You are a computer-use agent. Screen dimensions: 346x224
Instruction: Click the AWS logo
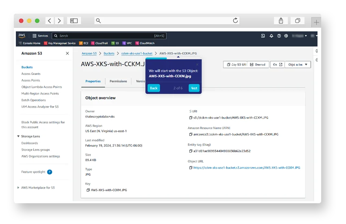point(22,35)
